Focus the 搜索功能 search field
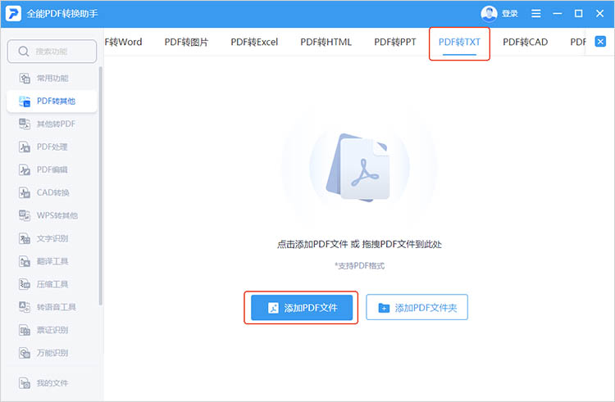The width and height of the screenshot is (615, 402). [x=52, y=52]
